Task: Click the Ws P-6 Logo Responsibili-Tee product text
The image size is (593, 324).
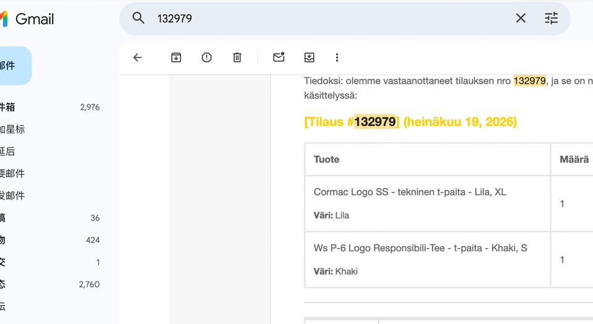Action: point(420,248)
